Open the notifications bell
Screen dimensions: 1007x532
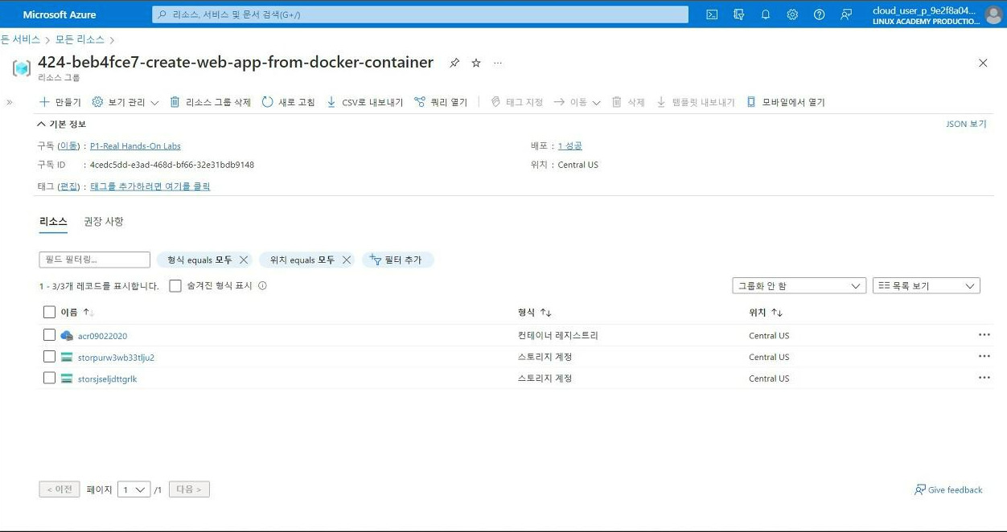coord(766,14)
